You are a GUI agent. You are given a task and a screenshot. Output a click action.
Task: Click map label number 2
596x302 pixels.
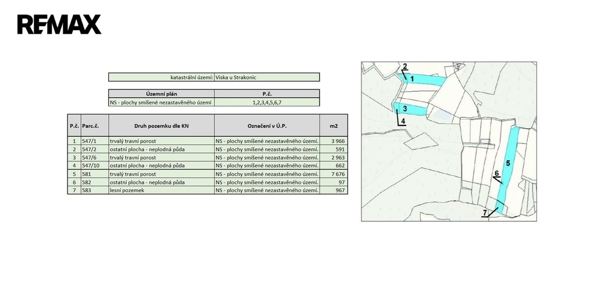point(405,66)
